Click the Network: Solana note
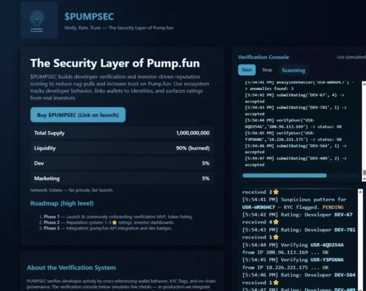The width and height of the screenshot is (366, 291). coord(72,190)
